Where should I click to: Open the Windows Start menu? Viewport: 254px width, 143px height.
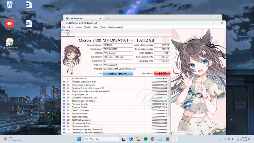tap(79, 139)
